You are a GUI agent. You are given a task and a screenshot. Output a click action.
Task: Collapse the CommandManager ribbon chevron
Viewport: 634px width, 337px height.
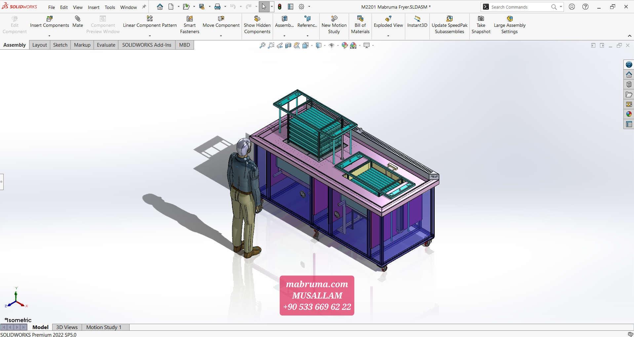pos(629,36)
